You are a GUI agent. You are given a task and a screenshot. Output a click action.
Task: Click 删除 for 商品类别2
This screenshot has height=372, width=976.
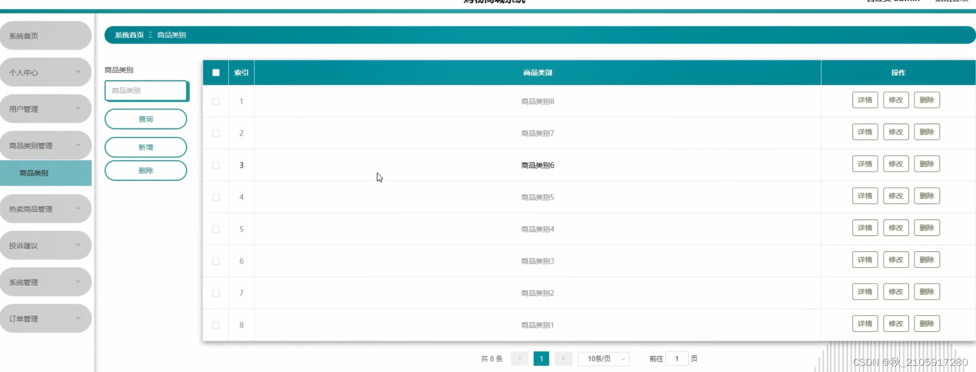point(927,292)
